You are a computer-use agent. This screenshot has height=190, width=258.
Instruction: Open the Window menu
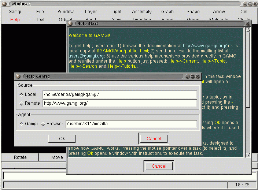[x=66, y=12]
